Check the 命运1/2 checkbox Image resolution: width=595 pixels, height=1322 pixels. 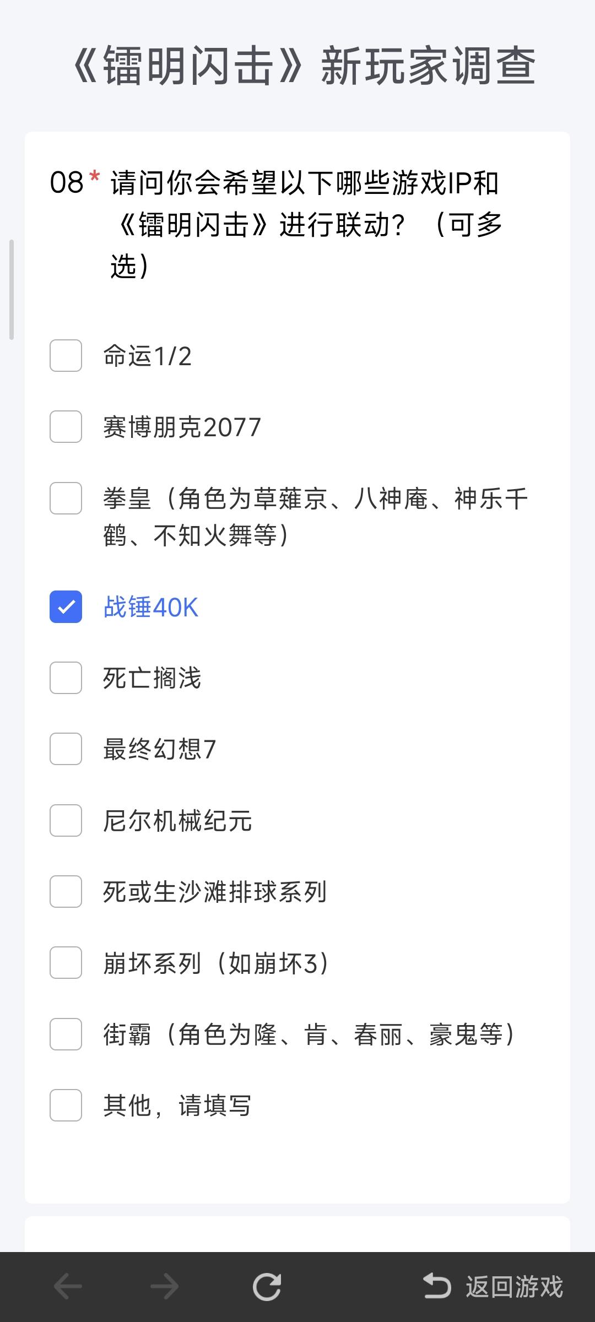point(66,356)
